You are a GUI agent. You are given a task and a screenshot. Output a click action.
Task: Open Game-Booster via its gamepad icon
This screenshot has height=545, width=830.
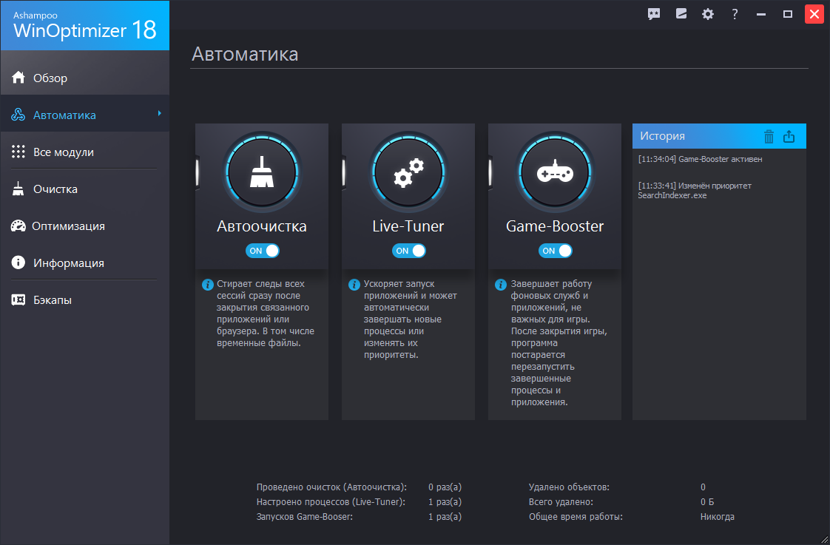pyautogui.click(x=555, y=172)
